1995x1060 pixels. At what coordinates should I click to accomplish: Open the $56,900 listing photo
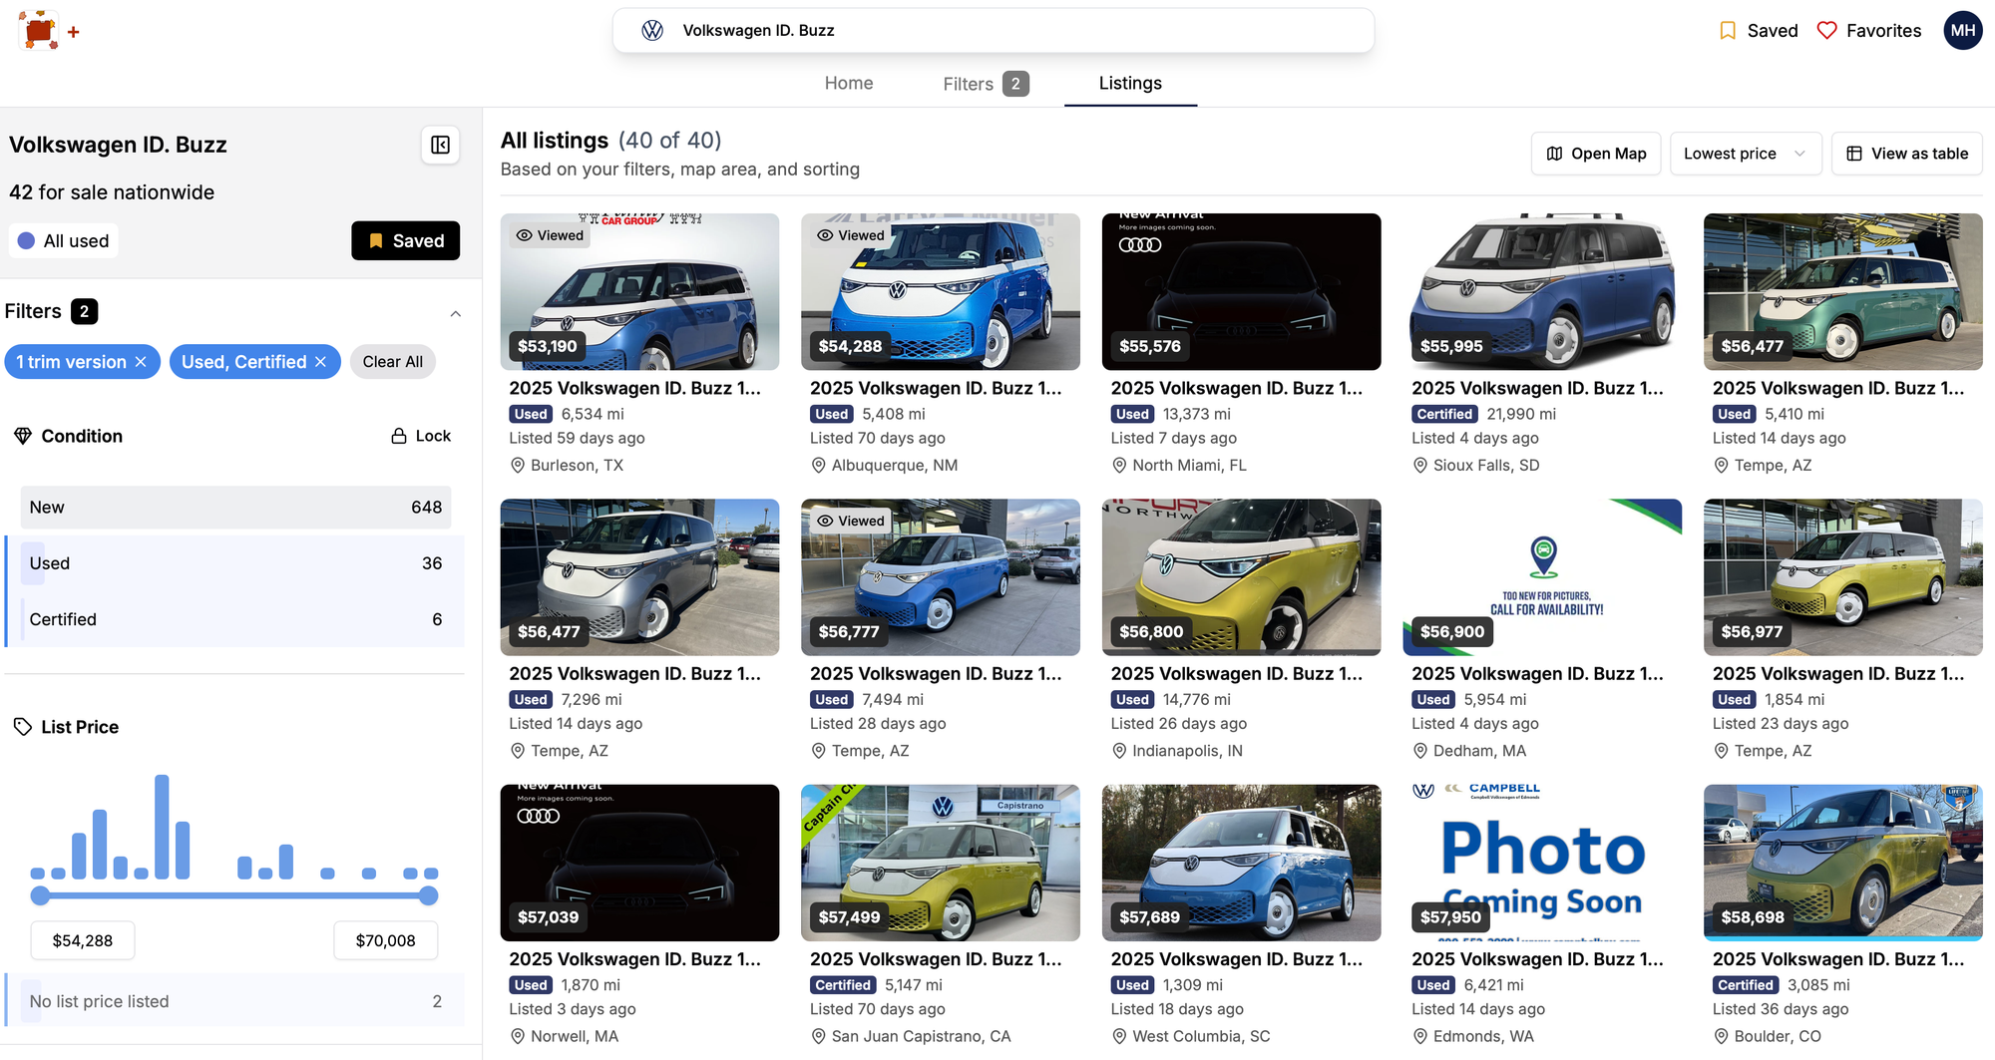[1542, 577]
